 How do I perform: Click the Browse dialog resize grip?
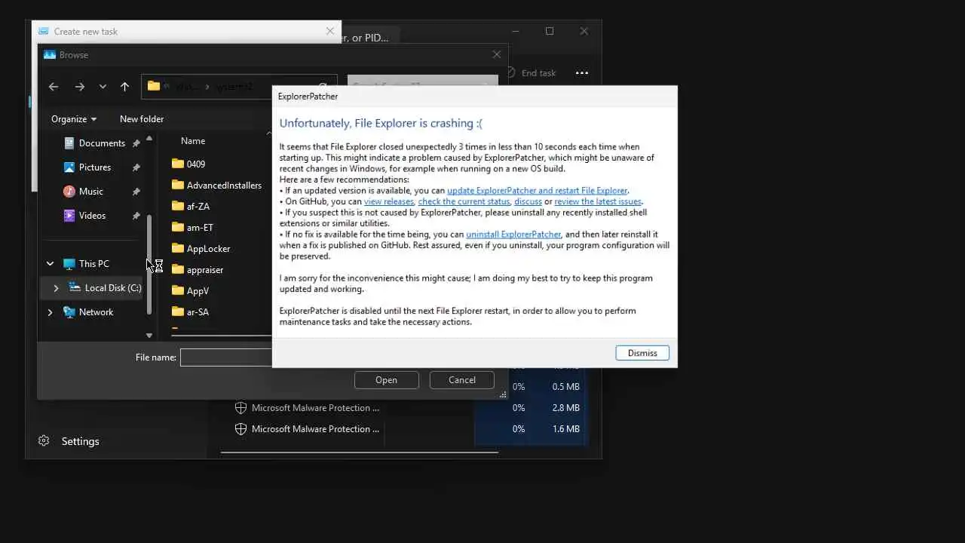tap(503, 394)
